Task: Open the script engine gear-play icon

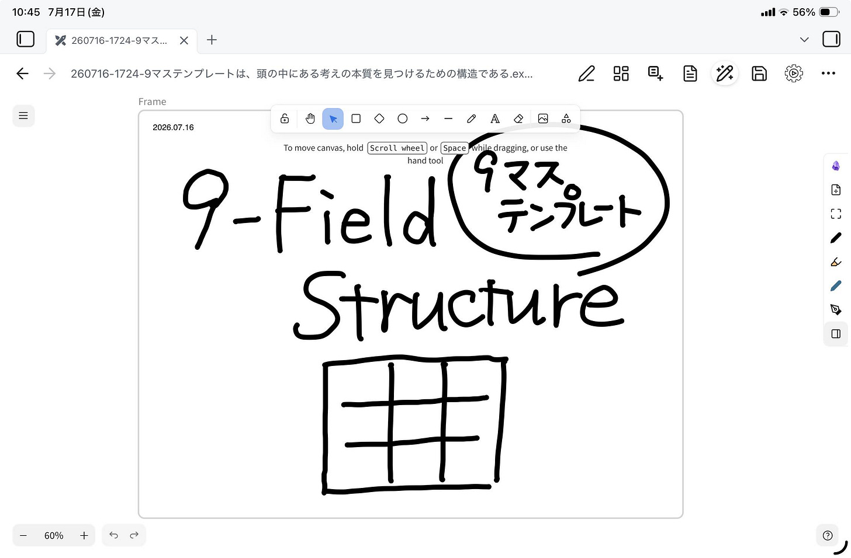Action: pyautogui.click(x=794, y=74)
